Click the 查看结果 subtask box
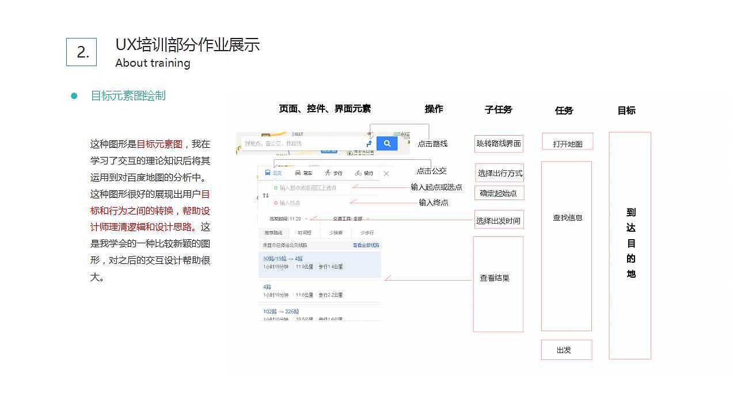737x414 pixels. [498, 284]
